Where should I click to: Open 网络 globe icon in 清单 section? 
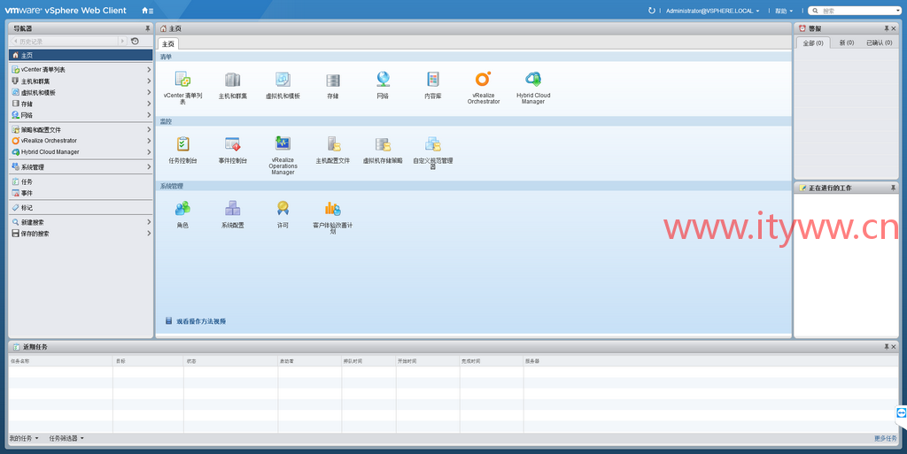[383, 79]
